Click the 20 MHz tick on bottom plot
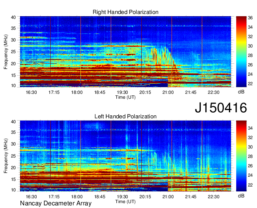This screenshot has width=257, height=208. [13, 168]
